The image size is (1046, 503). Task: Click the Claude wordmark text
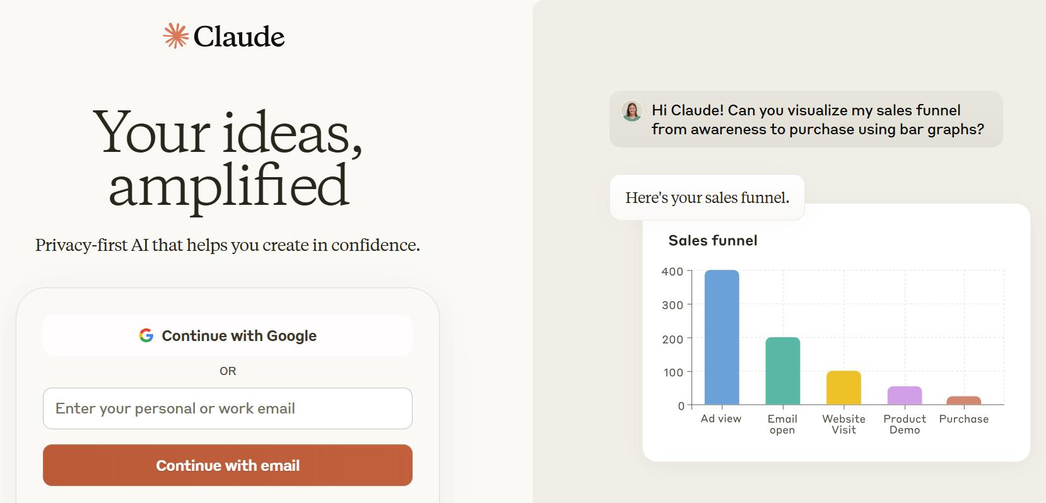(239, 37)
